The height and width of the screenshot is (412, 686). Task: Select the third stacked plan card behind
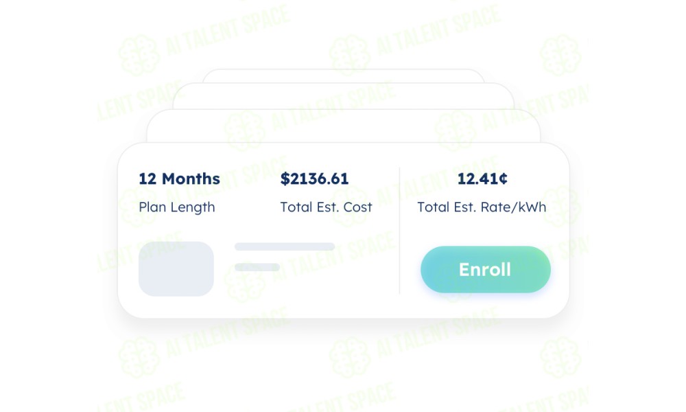pos(344,96)
